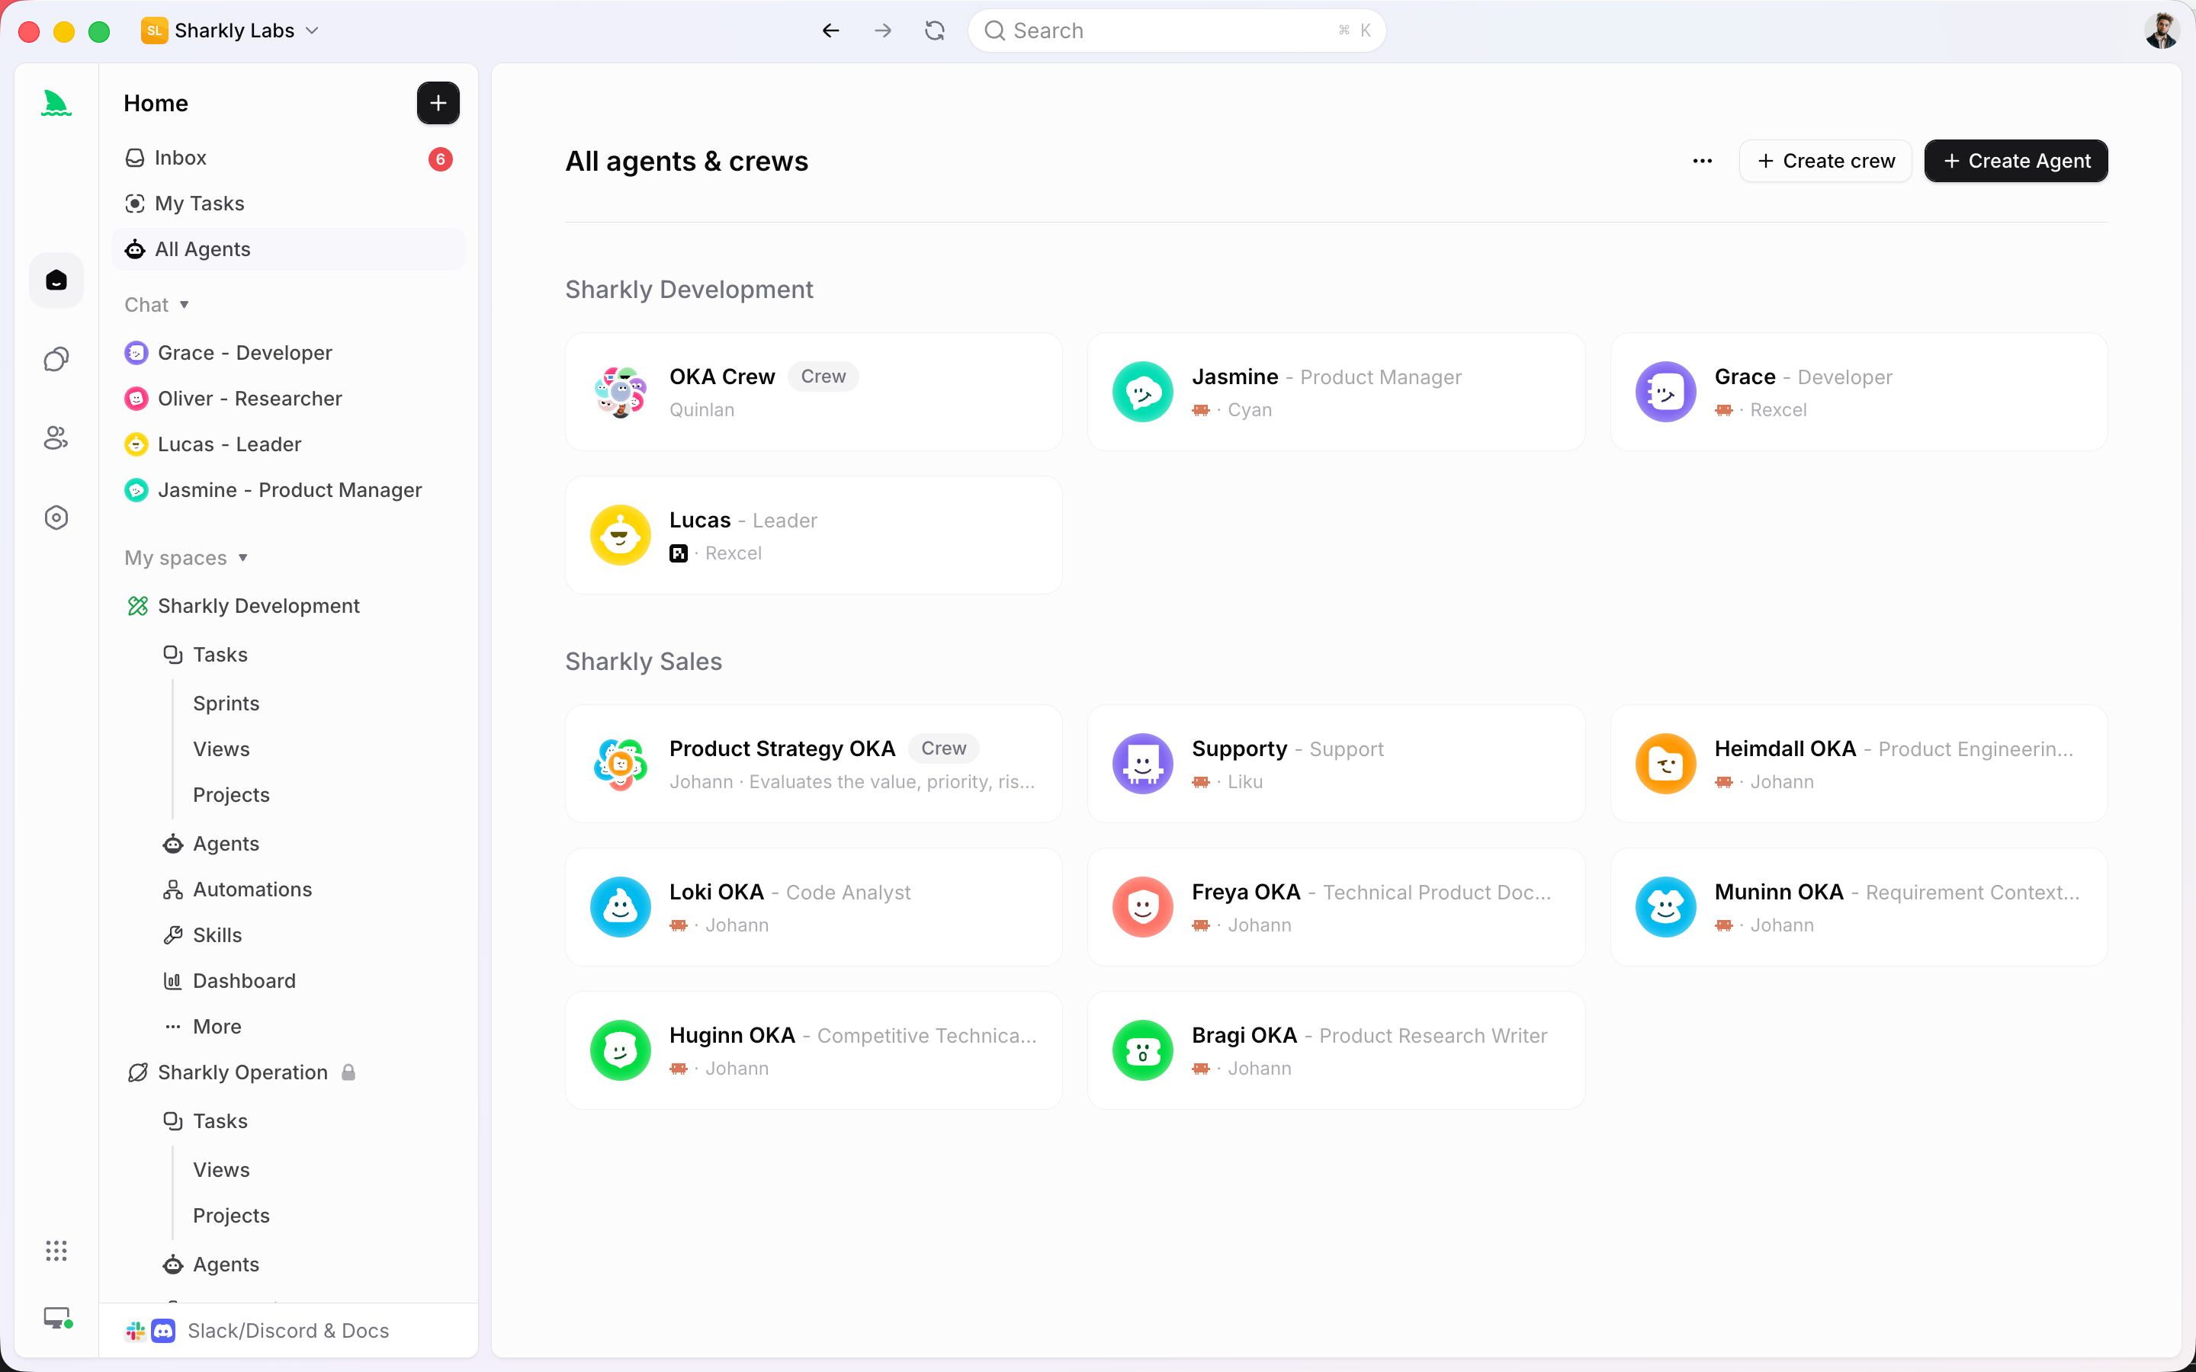Open chat with Grace - Developer

coord(229,353)
